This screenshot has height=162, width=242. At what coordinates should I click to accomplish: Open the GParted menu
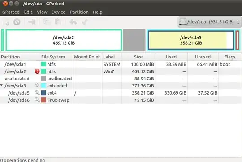coord(11,12)
